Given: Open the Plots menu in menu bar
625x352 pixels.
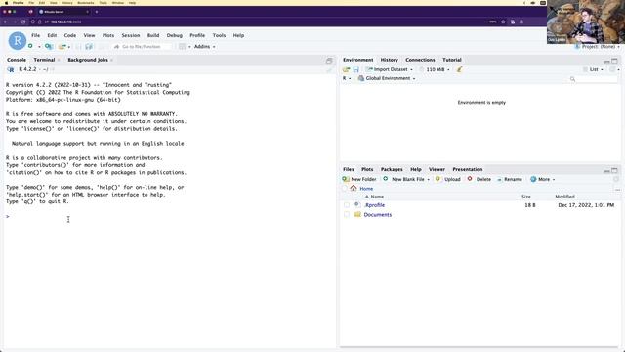Looking at the screenshot, I should [108, 35].
